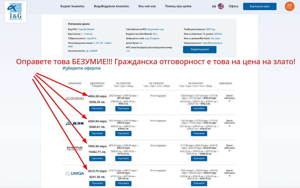Order UNIQA two-installment offer
Viewport: 300px width, 188px height.
[123, 183]
